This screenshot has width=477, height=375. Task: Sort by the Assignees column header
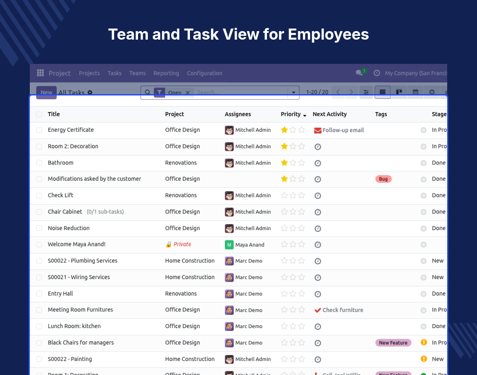click(238, 114)
